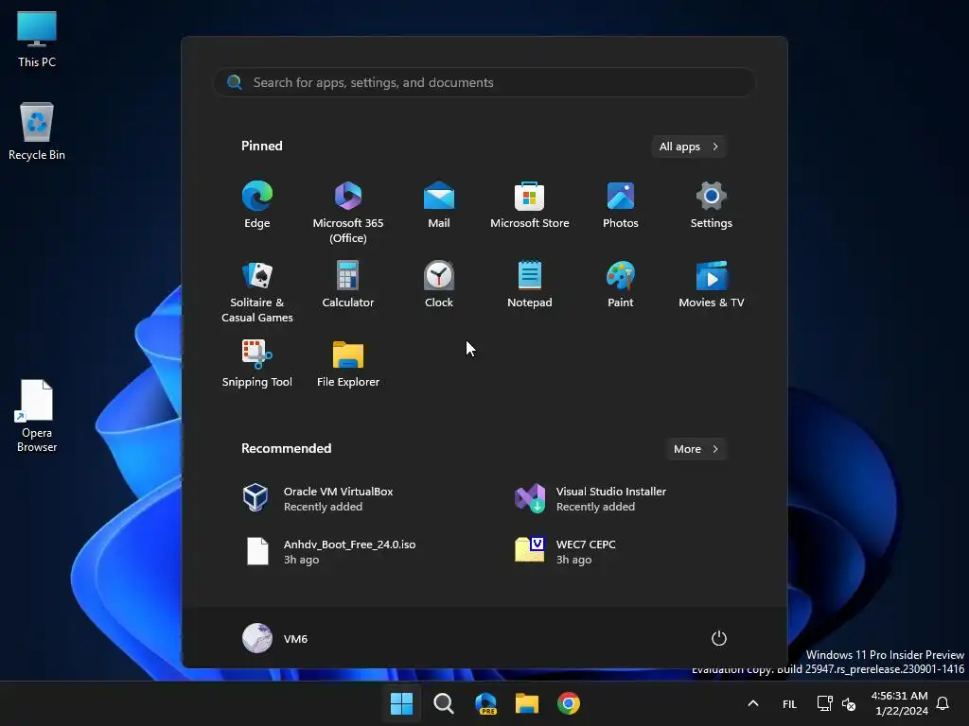Click the muted volume tray icon
This screenshot has width=969, height=726.
pos(849,703)
